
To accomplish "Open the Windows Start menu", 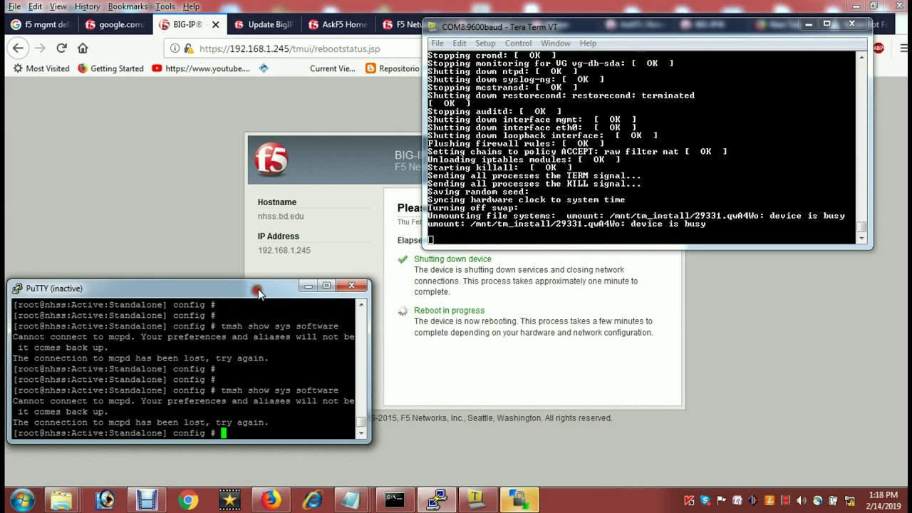I will [x=21, y=500].
